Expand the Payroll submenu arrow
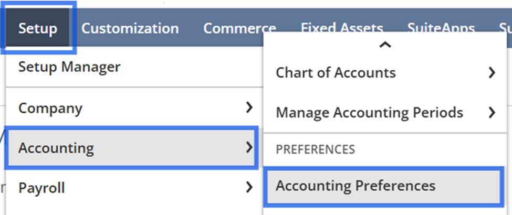This screenshot has height=215, width=512. tap(249, 187)
